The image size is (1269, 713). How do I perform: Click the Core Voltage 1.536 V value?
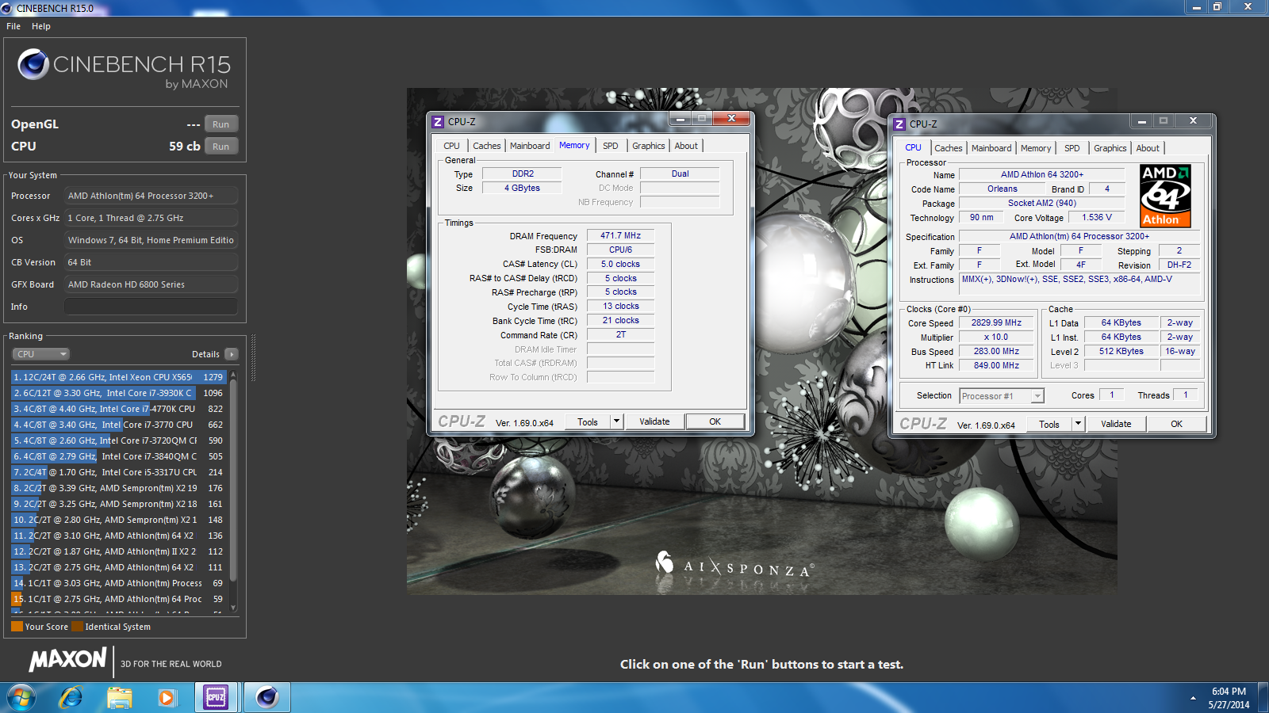pos(1097,217)
